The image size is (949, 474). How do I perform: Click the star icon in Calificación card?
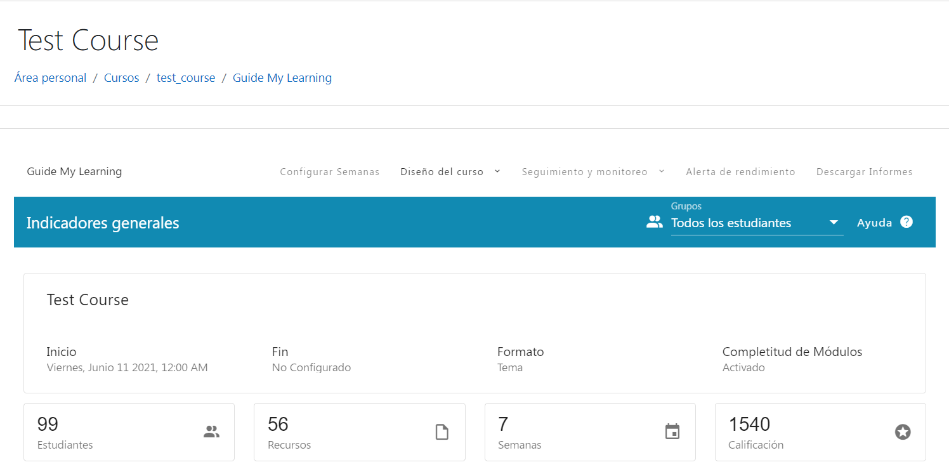click(x=903, y=432)
